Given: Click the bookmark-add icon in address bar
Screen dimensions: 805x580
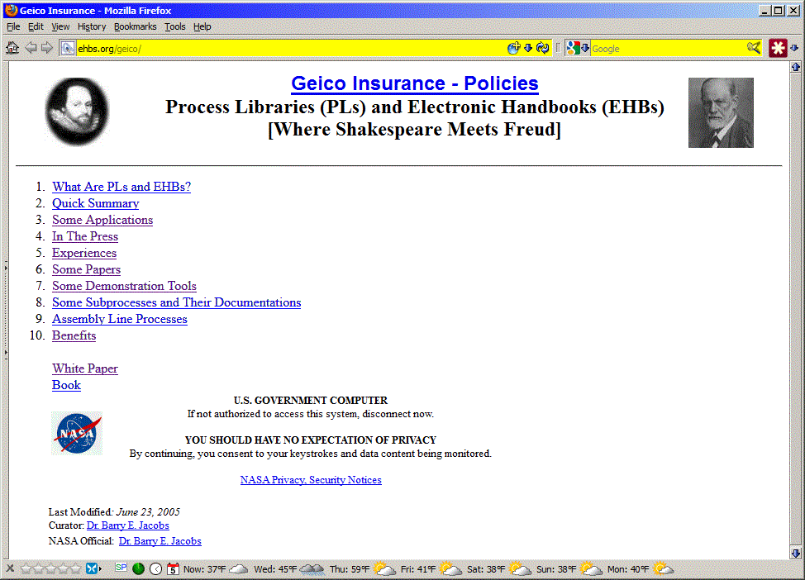Looking at the screenshot, I should point(513,48).
